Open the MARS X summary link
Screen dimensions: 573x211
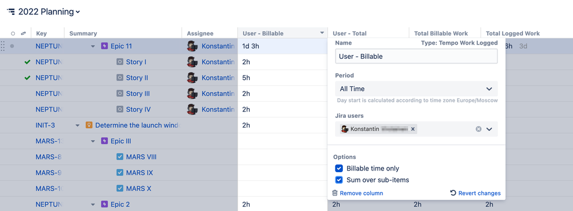[138, 189]
